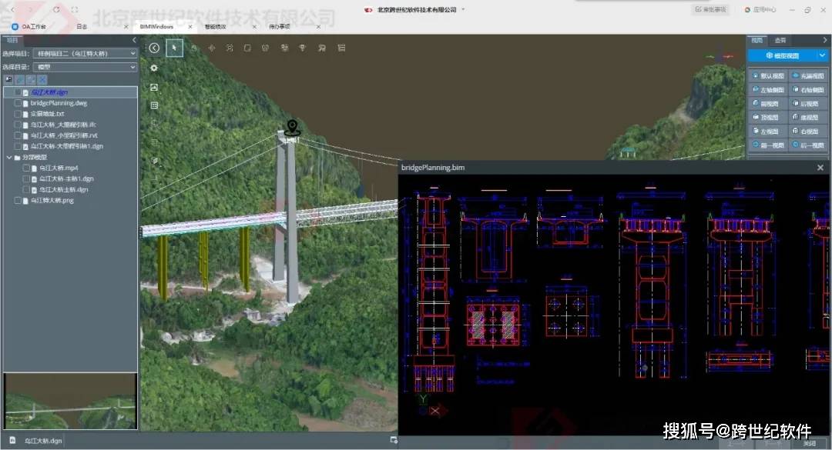Switch to the top view (顶视图)
The width and height of the screenshot is (832, 450).
pyautogui.click(x=768, y=117)
